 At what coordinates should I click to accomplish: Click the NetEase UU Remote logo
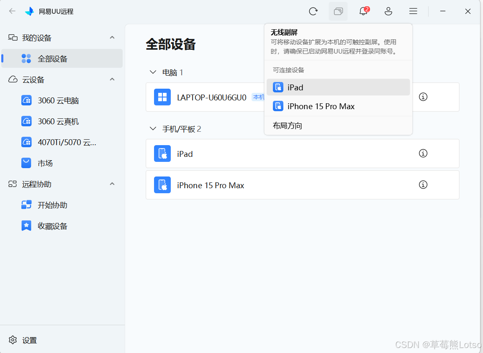click(30, 11)
